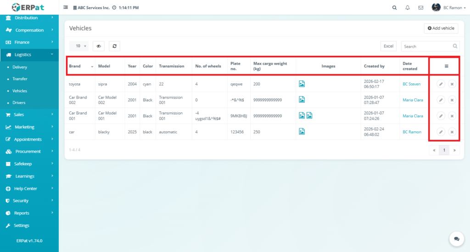Click the refresh table icon button
The image size is (470, 252).
114,46
